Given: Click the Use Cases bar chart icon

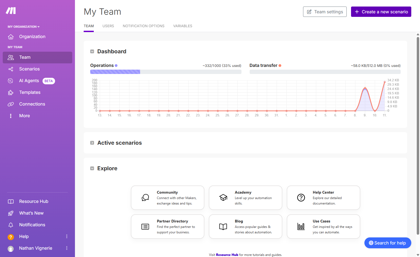Looking at the screenshot, I should click(301, 227).
